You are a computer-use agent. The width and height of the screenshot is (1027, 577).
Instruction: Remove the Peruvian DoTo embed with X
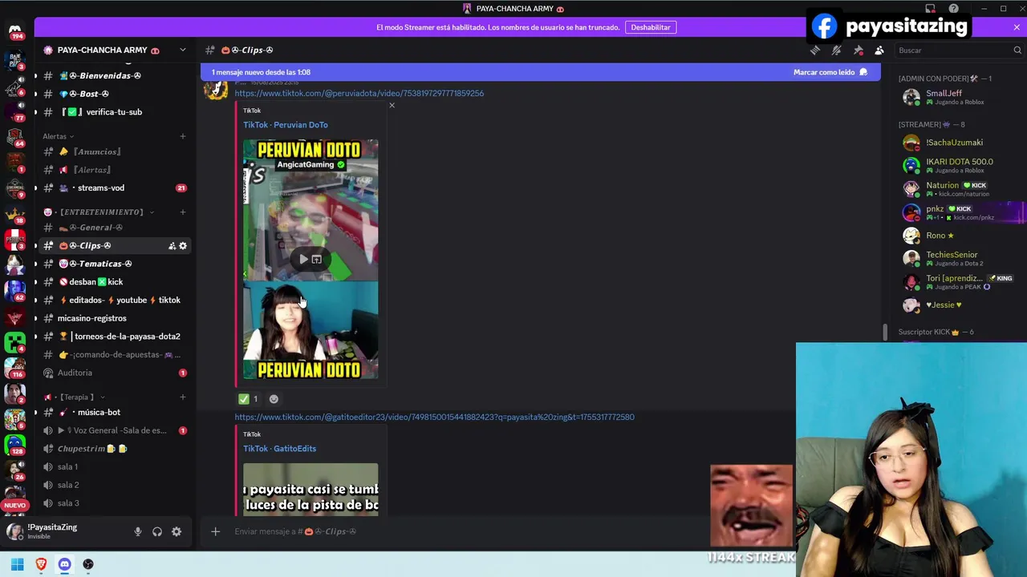[392, 106]
